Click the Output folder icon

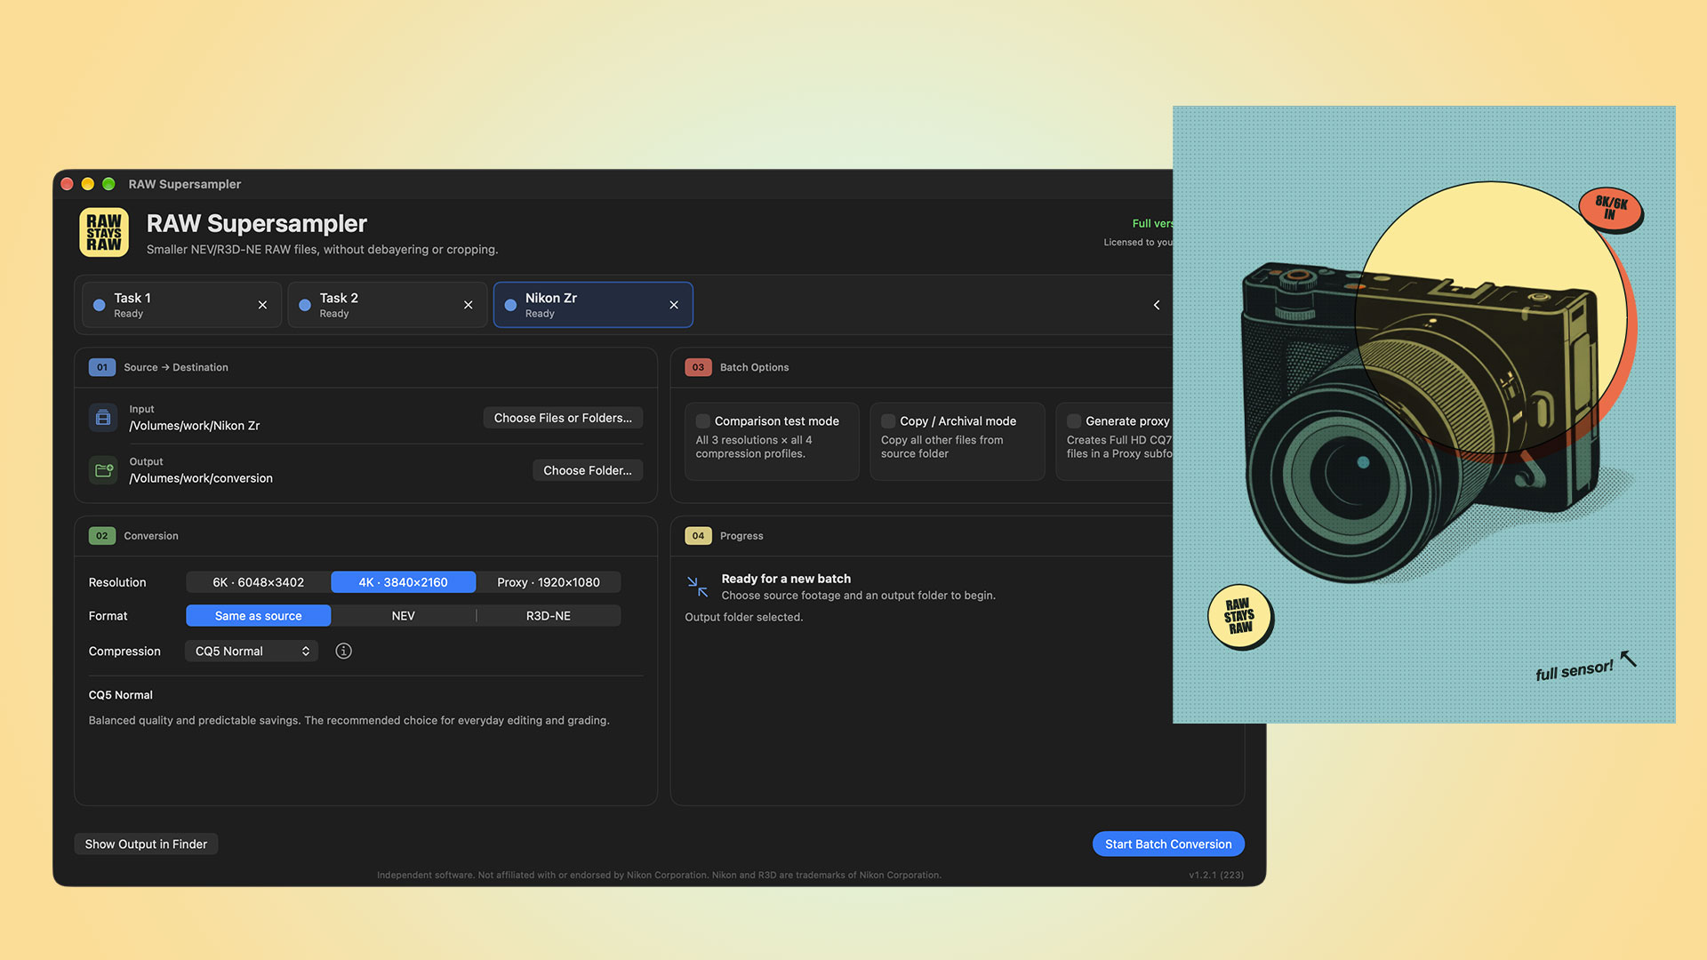[103, 470]
